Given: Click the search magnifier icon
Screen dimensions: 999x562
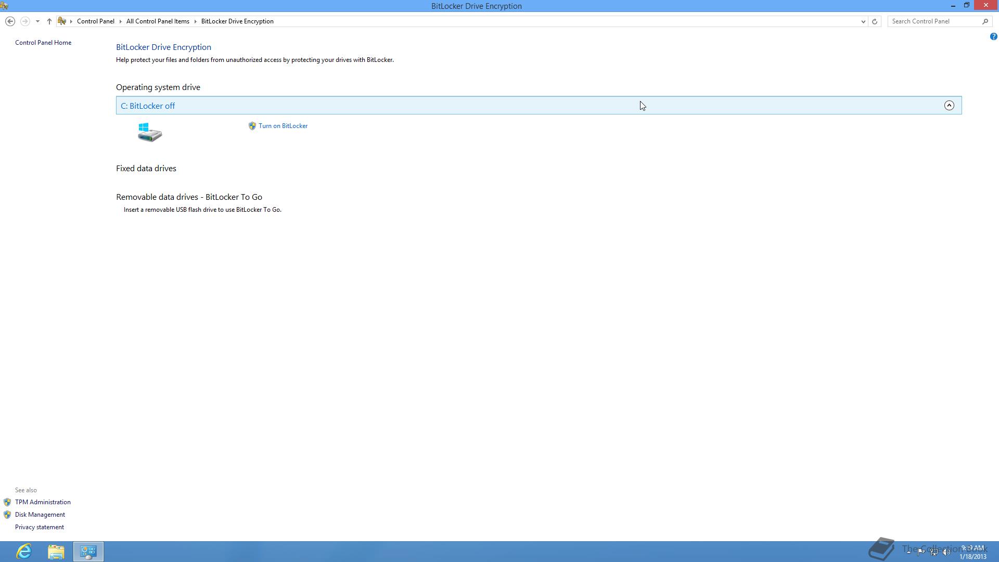Looking at the screenshot, I should pyautogui.click(x=985, y=21).
